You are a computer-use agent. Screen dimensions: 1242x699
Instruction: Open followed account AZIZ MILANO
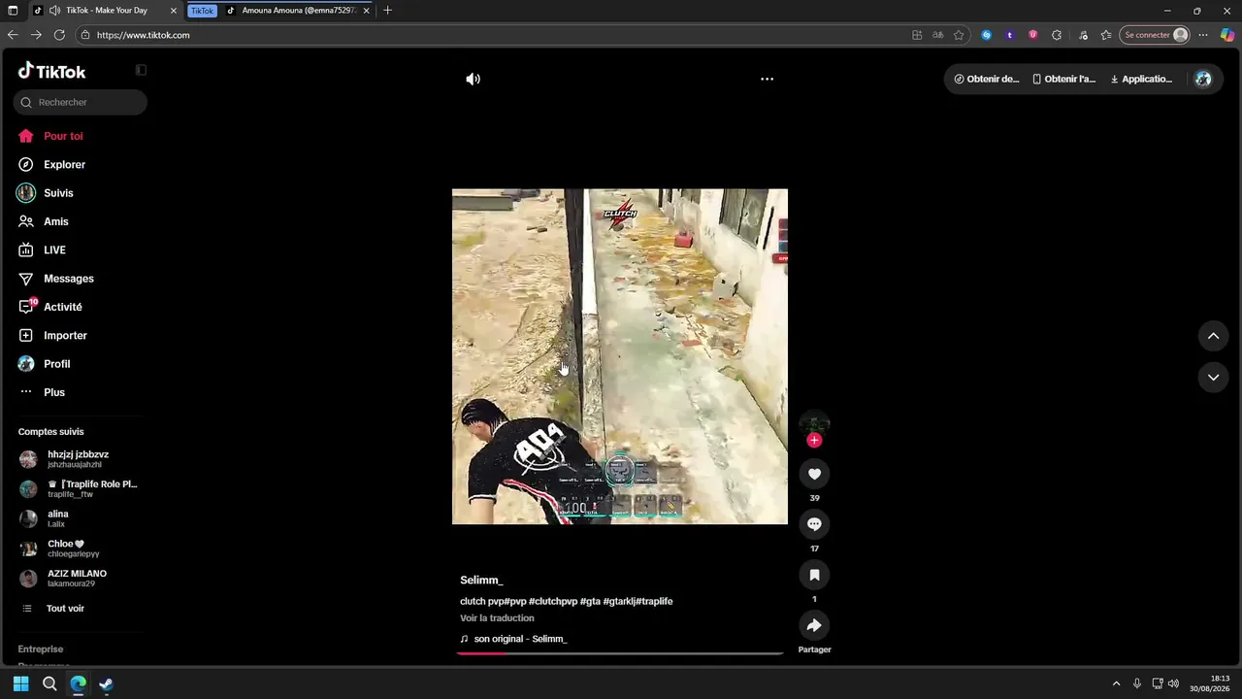coord(78,579)
